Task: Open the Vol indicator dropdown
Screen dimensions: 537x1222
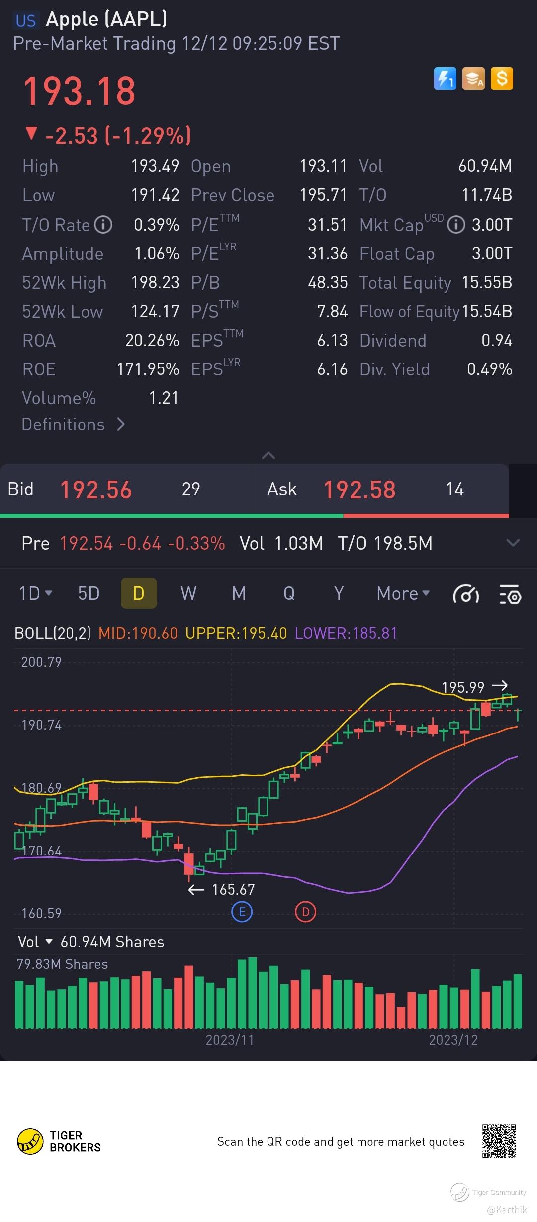Action: (35, 941)
